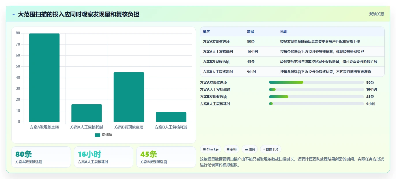Image resolution: width=396 pixels, height=179 pixels.
Task: Select the 进度 tag
Action: [250, 149]
